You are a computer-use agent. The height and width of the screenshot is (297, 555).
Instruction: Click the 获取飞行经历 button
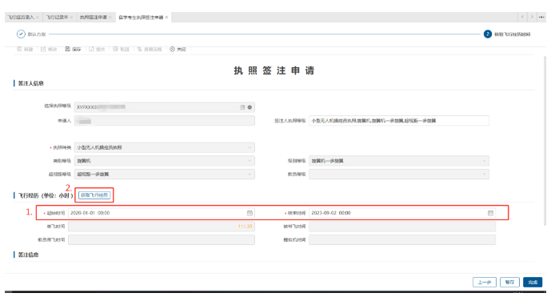coord(94,195)
